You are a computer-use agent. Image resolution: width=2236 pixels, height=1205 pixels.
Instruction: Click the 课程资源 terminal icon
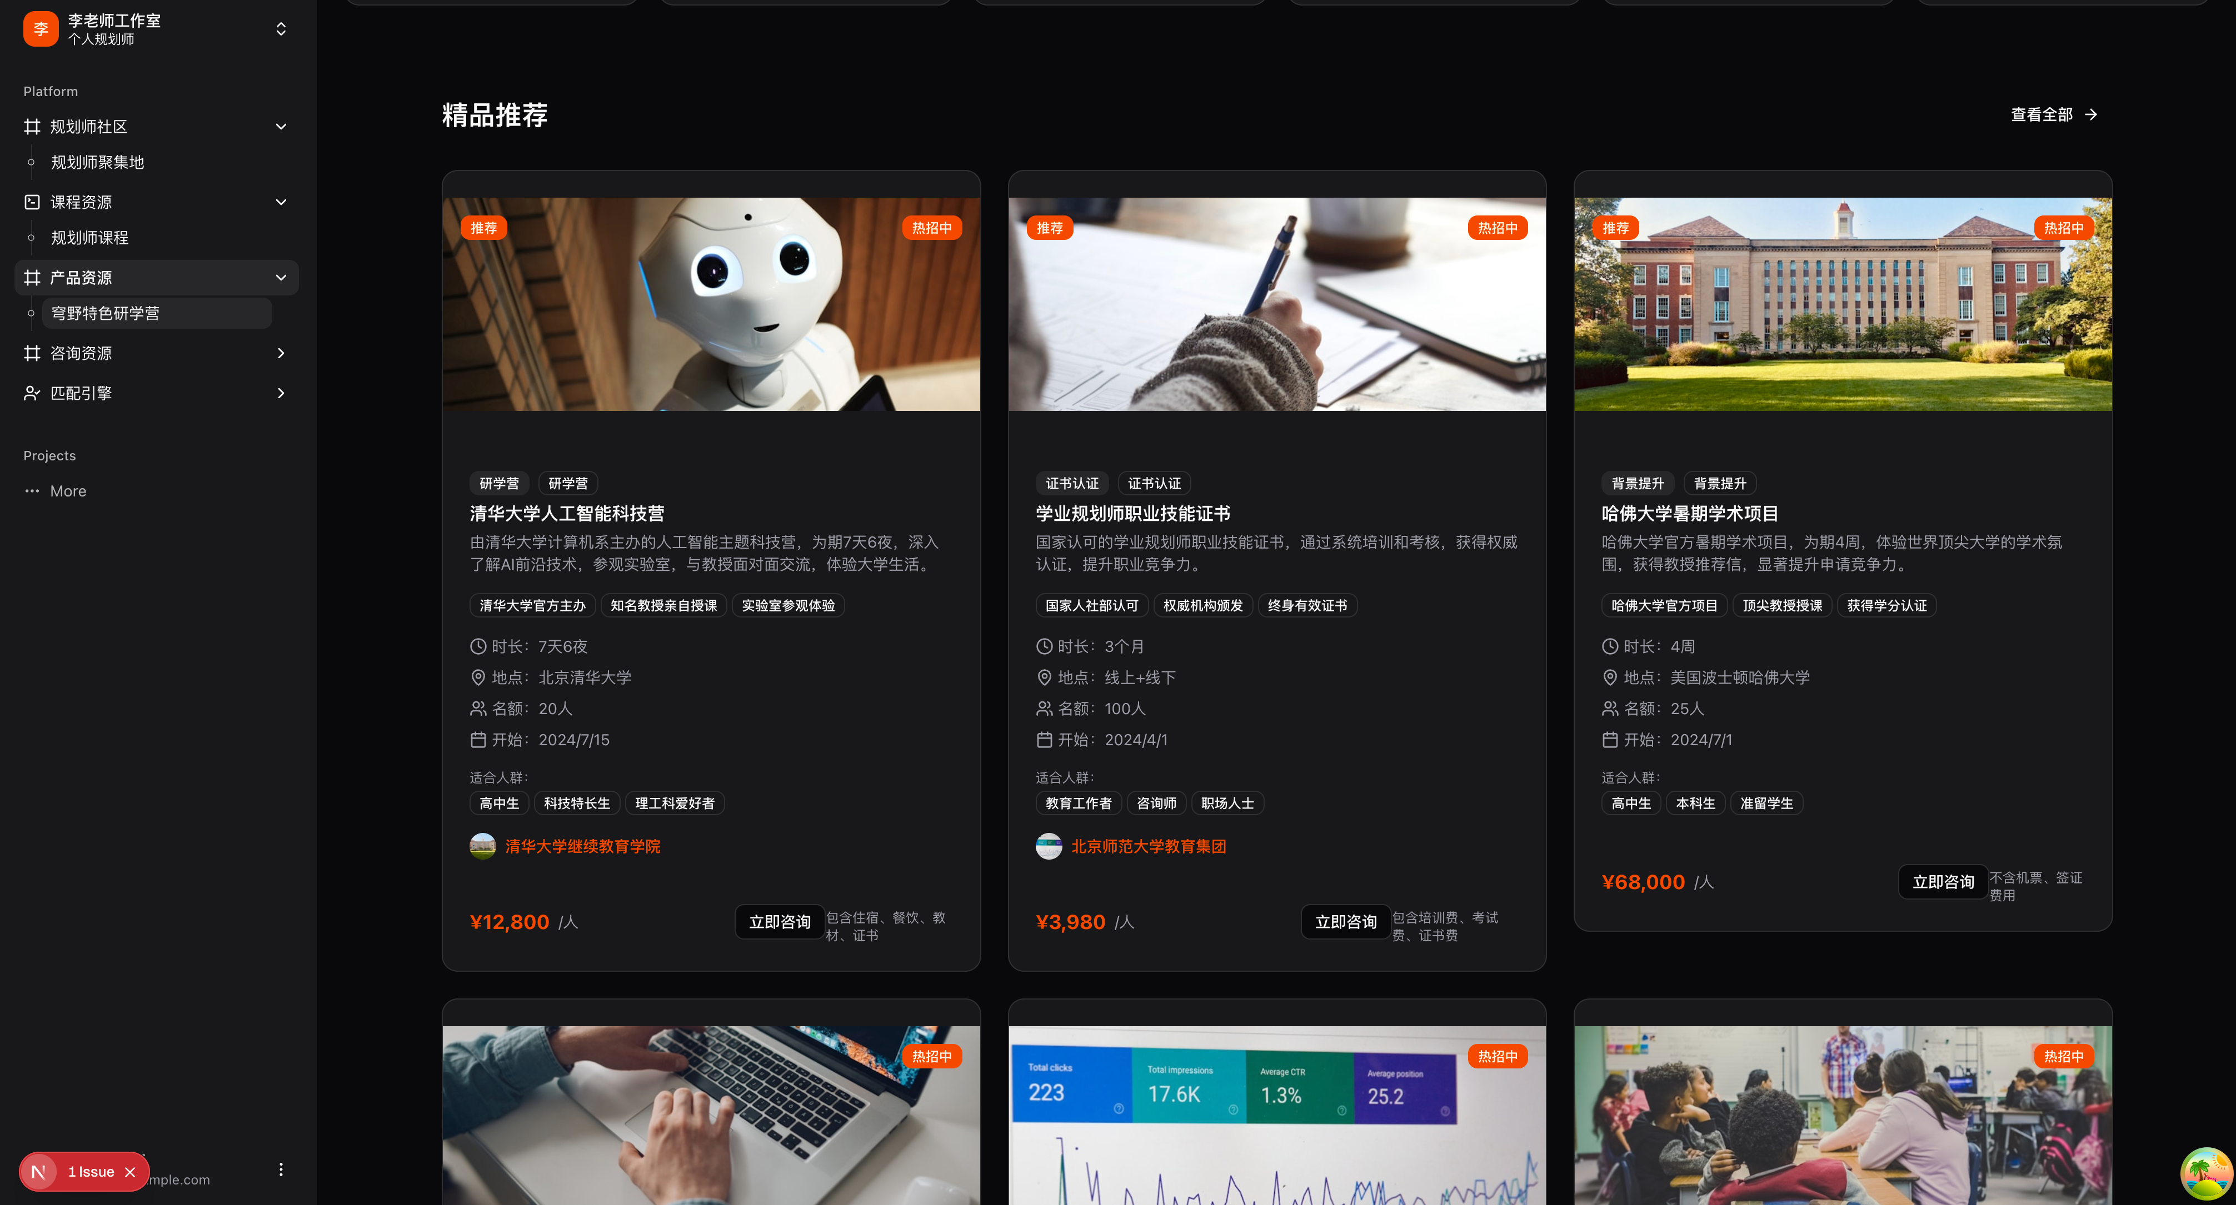[x=32, y=202]
